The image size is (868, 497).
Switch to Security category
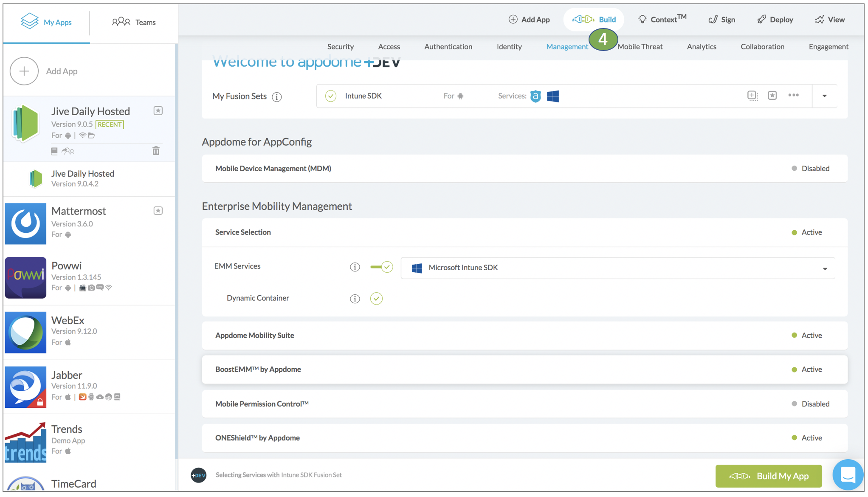[x=340, y=47]
